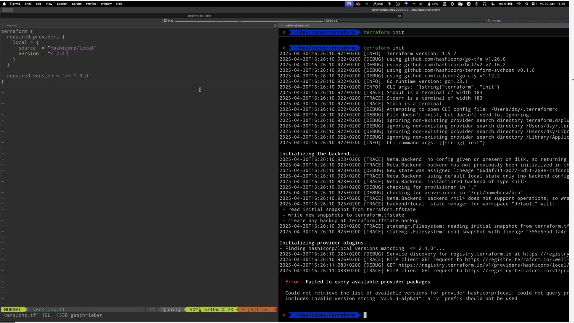Click the terraform init command at top prompt

tap(384, 32)
